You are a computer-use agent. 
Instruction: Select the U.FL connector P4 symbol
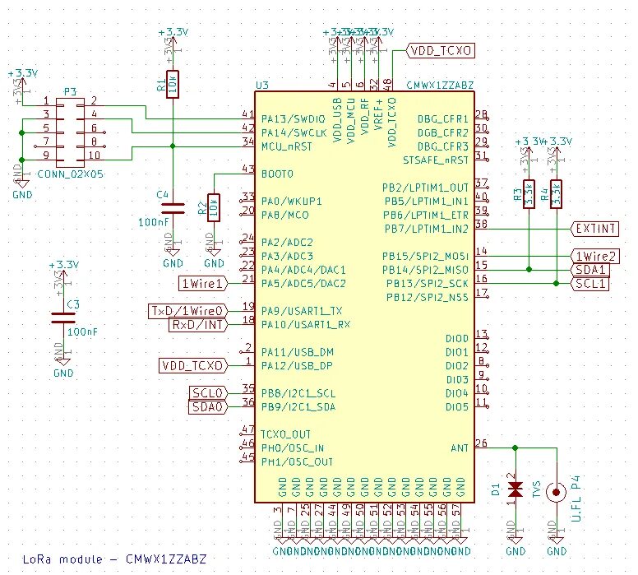coord(557,493)
